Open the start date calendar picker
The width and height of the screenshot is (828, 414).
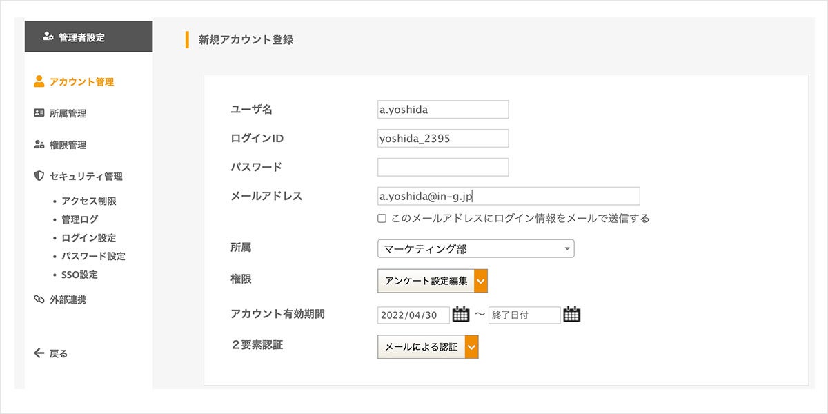[x=461, y=315]
